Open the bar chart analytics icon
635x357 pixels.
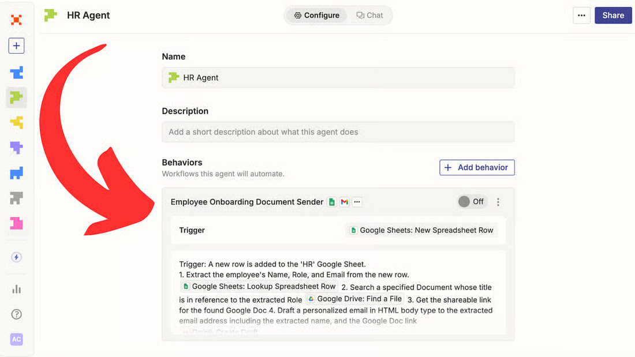pyautogui.click(x=16, y=289)
